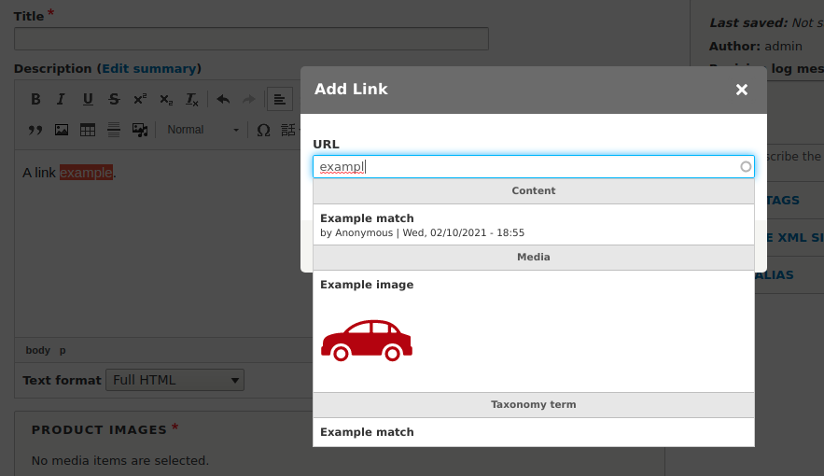Click the highlighted word example in editor
Image resolution: width=824 pixels, height=476 pixels.
click(86, 173)
